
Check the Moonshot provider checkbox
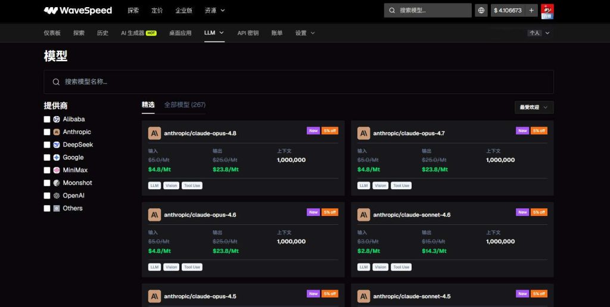pos(47,183)
